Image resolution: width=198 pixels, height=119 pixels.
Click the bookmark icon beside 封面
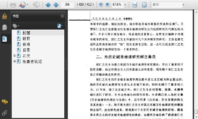(19, 33)
